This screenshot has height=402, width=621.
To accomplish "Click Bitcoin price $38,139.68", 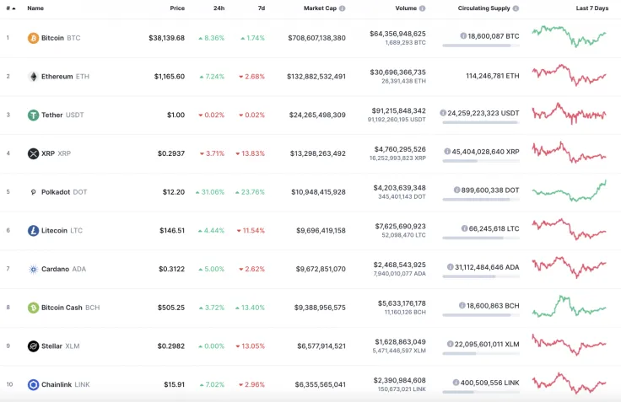I will (x=167, y=38).
